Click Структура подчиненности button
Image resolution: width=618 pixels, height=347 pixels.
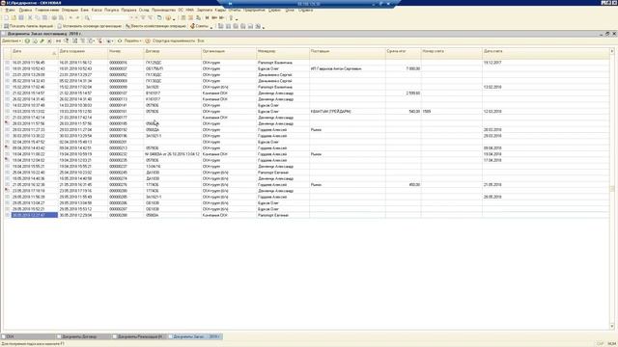tap(174, 40)
